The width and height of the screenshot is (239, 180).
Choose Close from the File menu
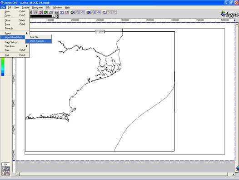[15, 20]
